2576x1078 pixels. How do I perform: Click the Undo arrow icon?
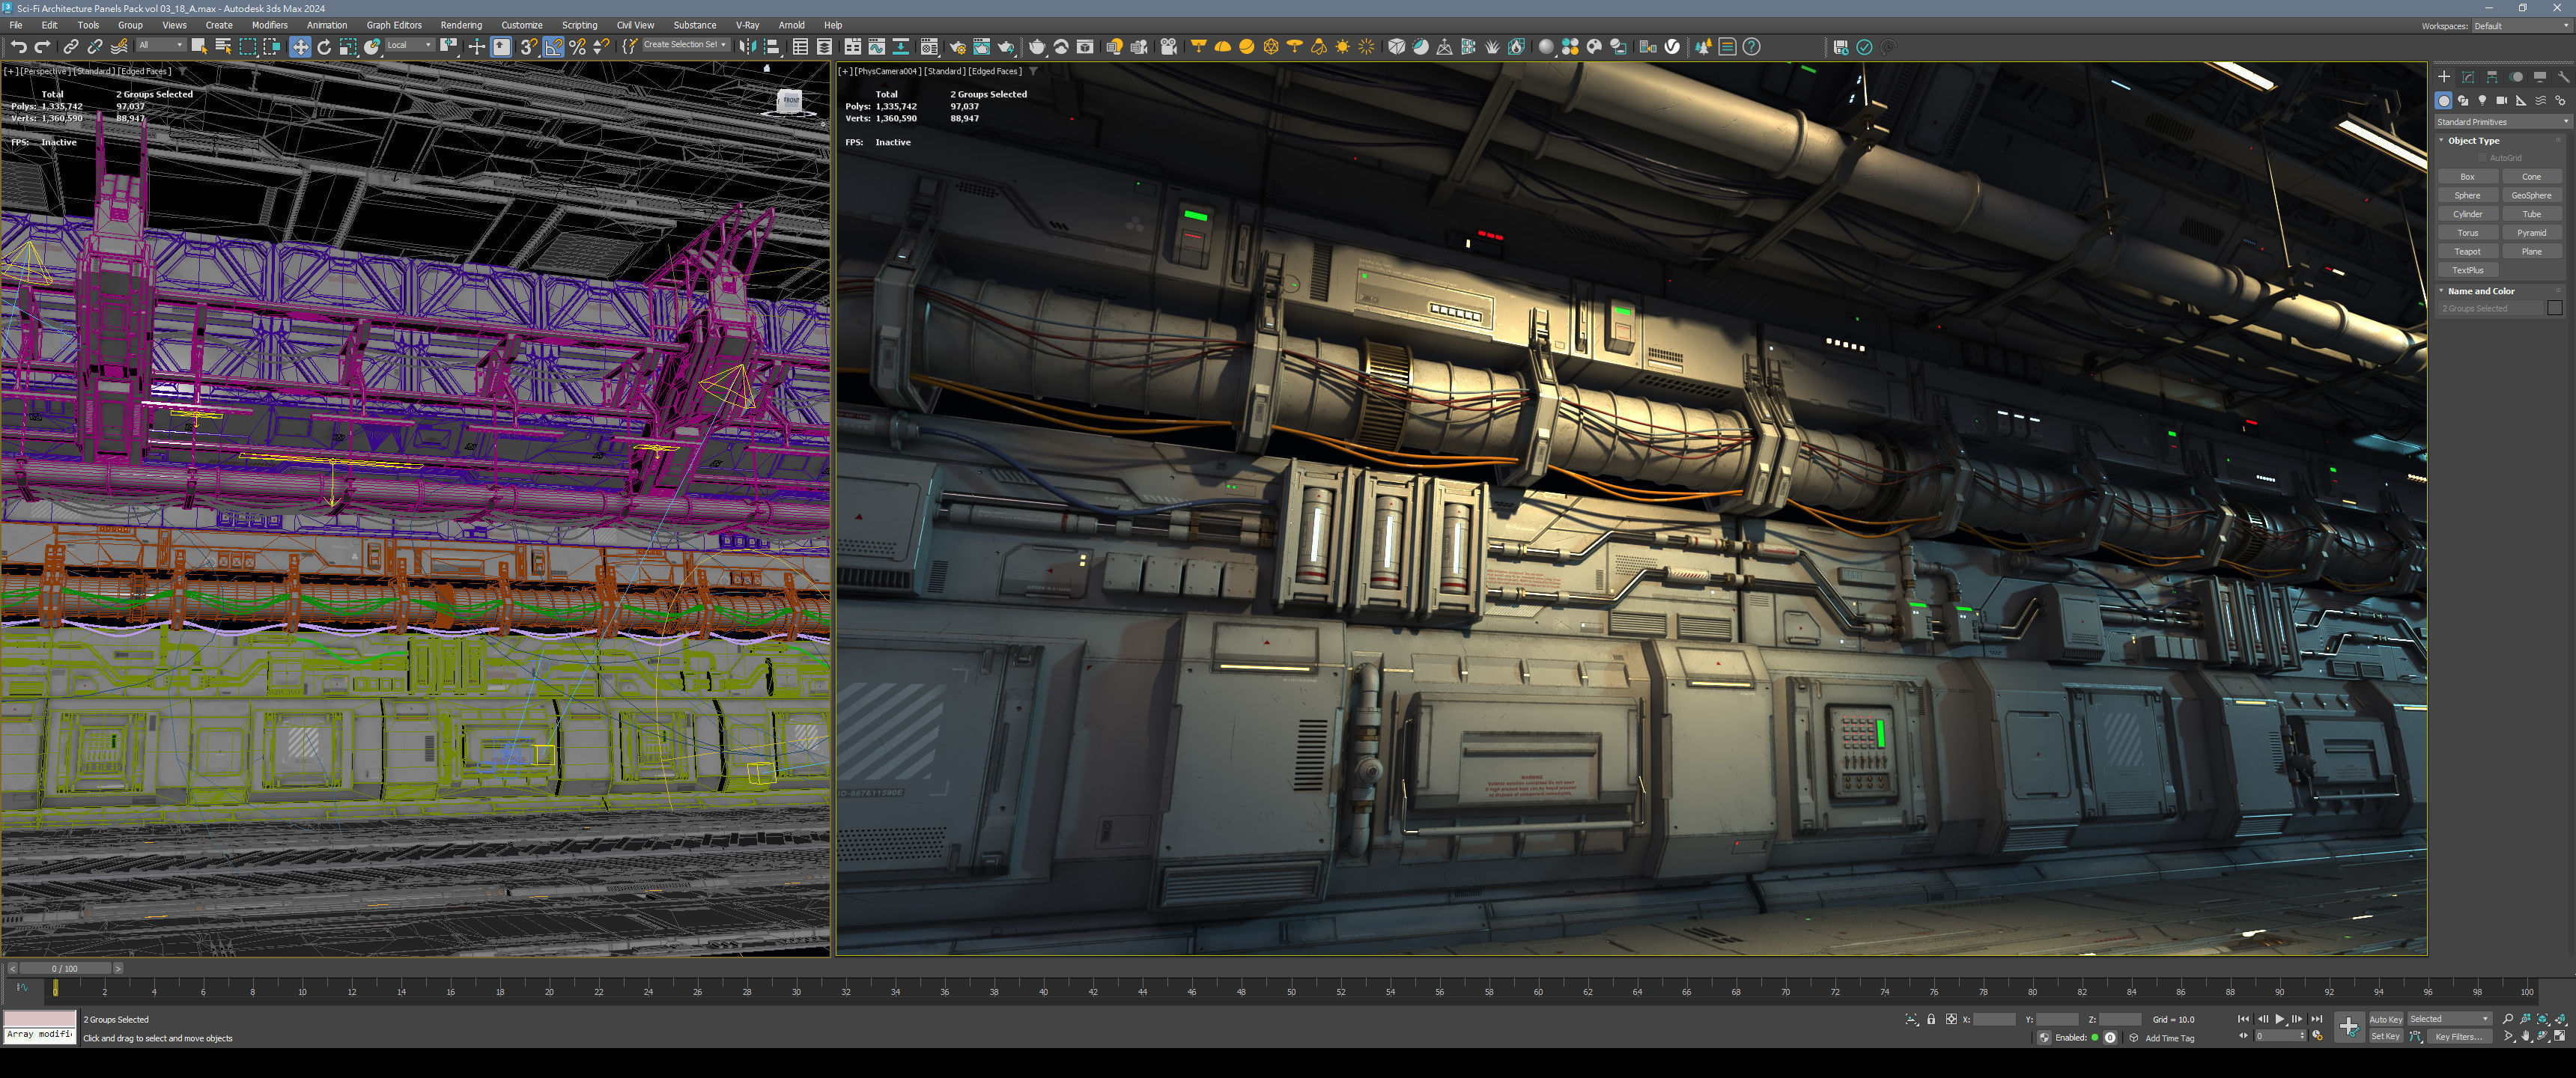(18, 47)
